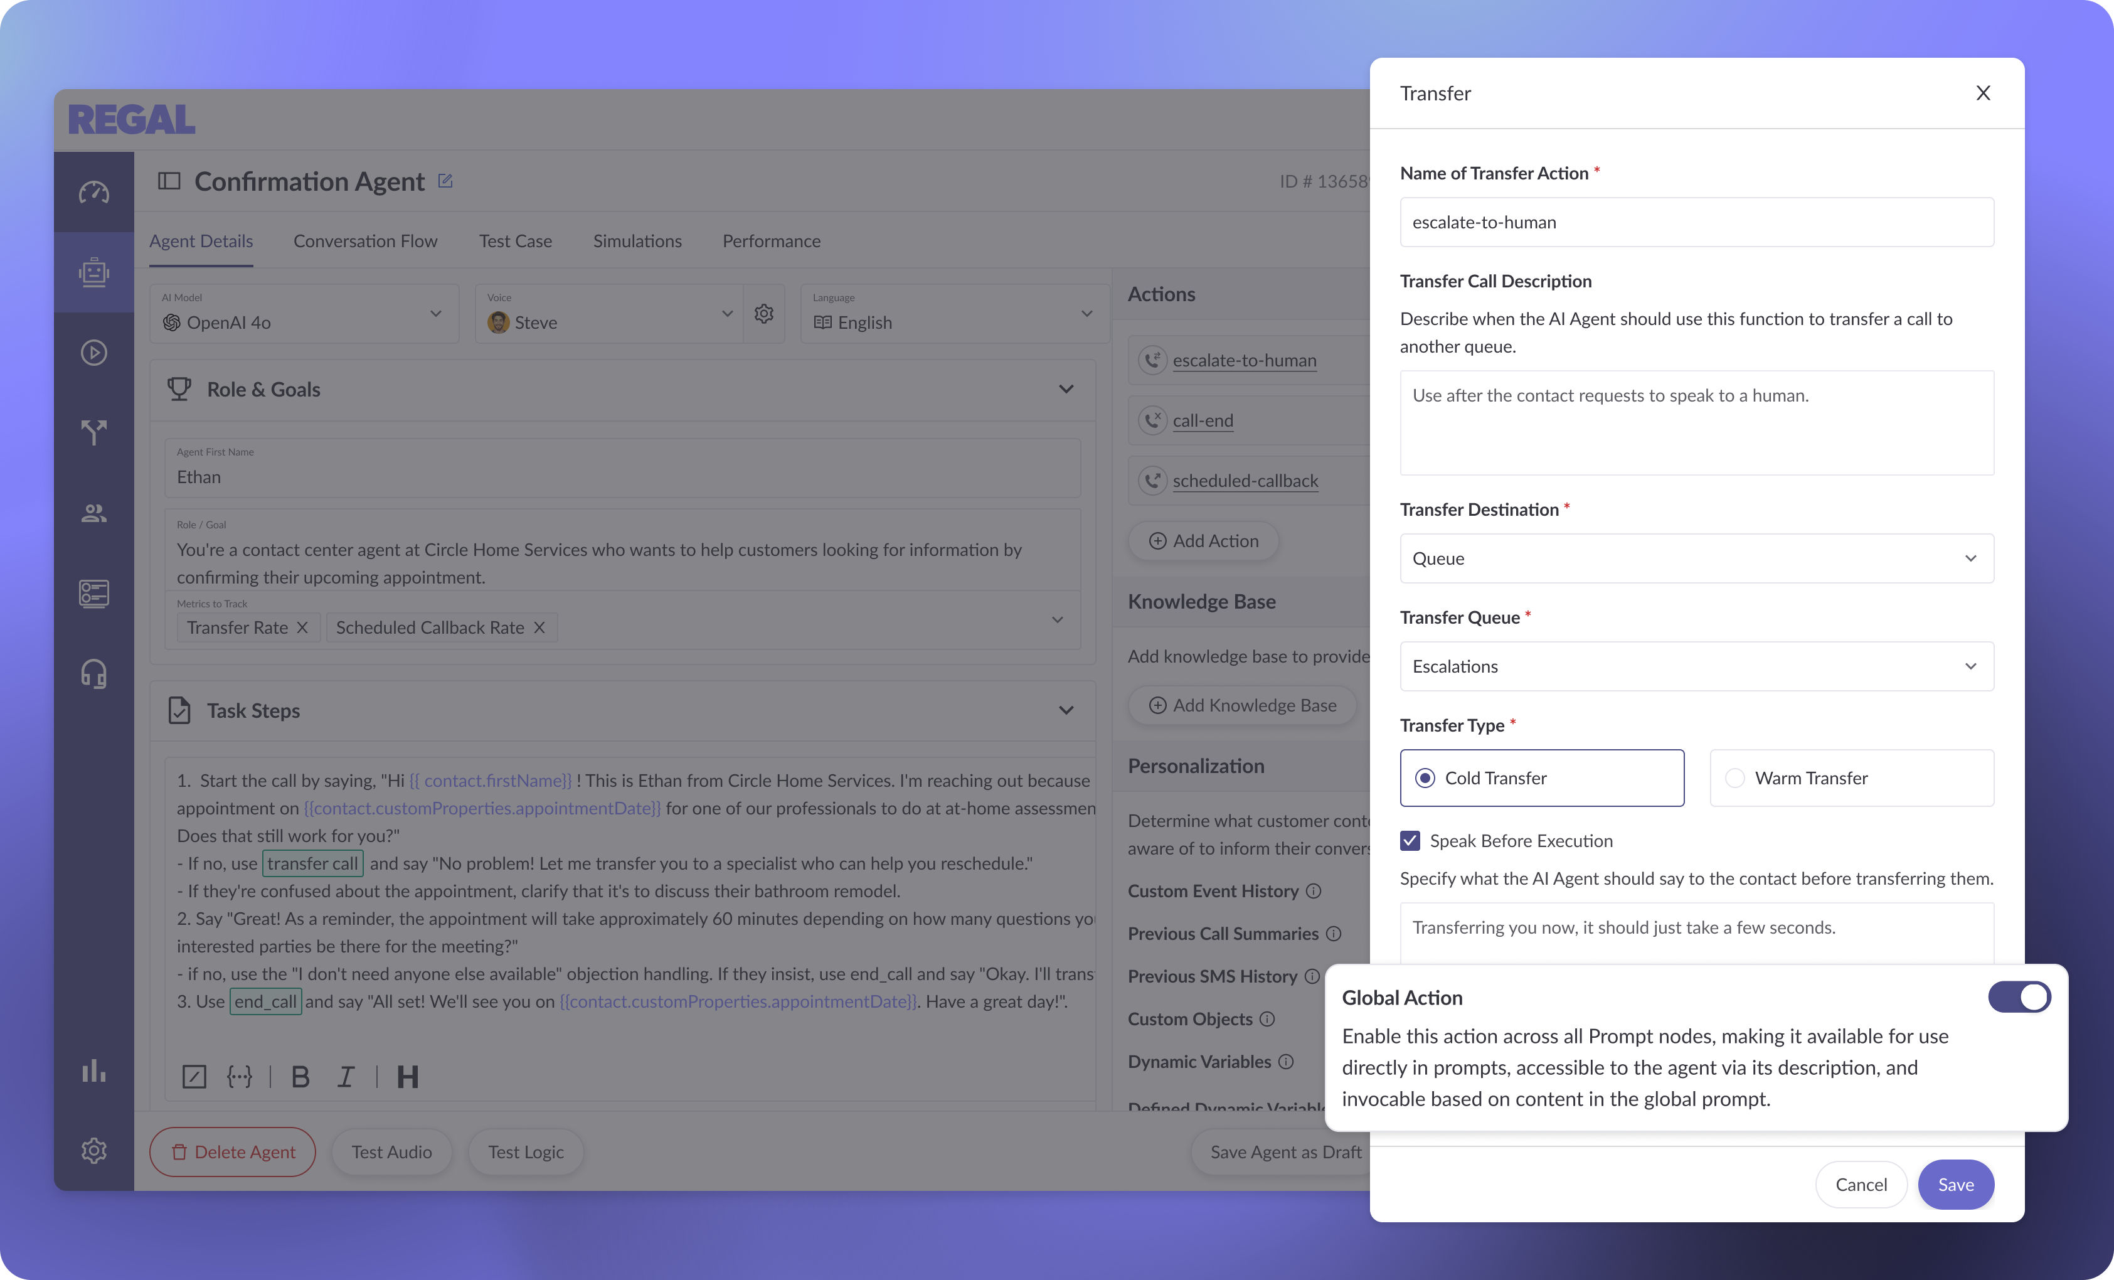Click the headset icon in left sidebar
Screen dimensions: 2114x1280
pyautogui.click(x=93, y=673)
